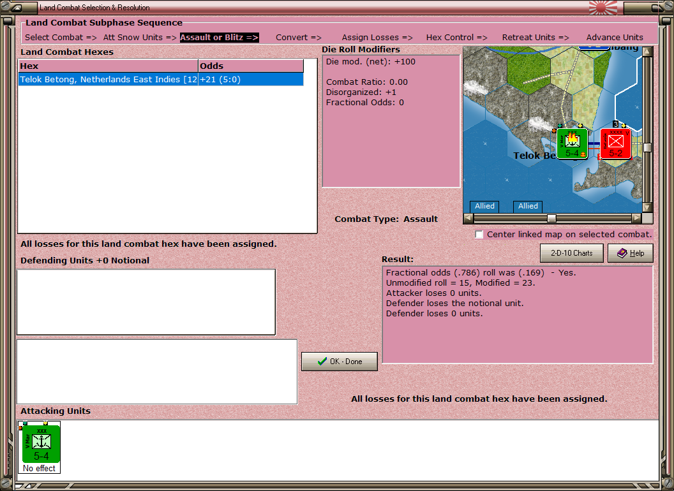
Task: Click the Defender loses the notional unit line
Action: pos(454,303)
